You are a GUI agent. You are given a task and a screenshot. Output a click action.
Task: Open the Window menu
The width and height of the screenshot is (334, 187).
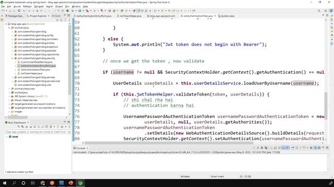pyautogui.click(x=76, y=7)
